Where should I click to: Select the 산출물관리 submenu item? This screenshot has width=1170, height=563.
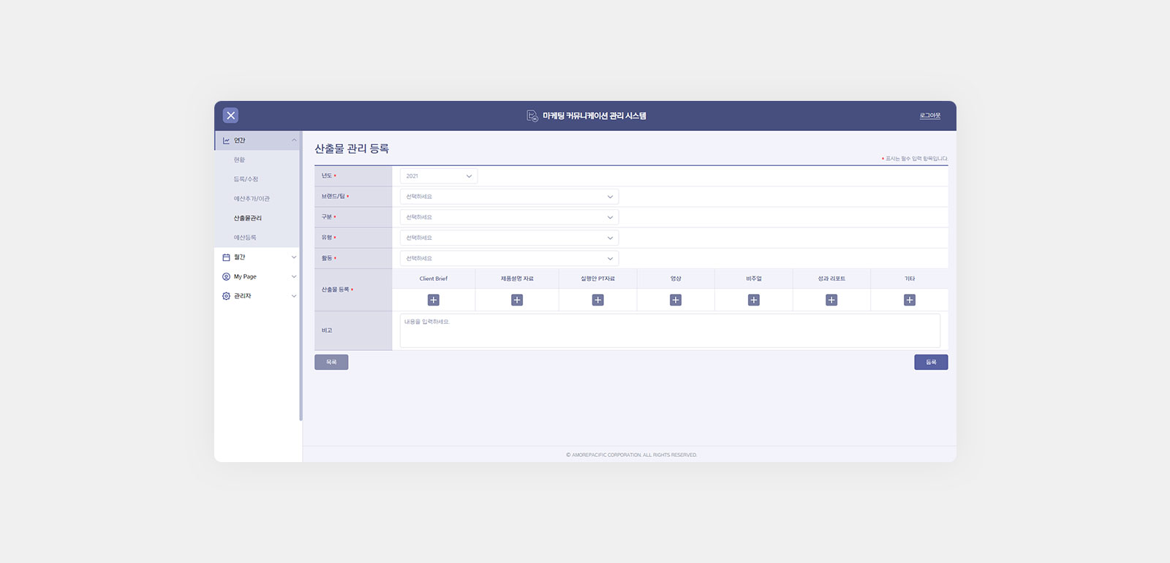click(248, 218)
